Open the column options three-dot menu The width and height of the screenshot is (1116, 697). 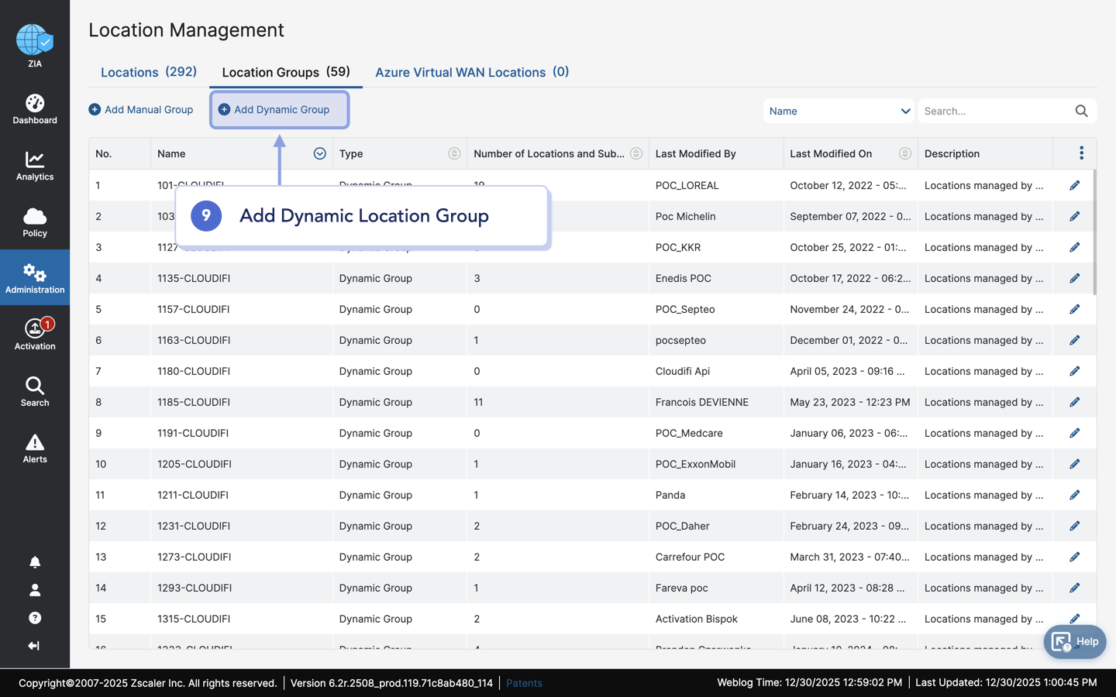1081,153
